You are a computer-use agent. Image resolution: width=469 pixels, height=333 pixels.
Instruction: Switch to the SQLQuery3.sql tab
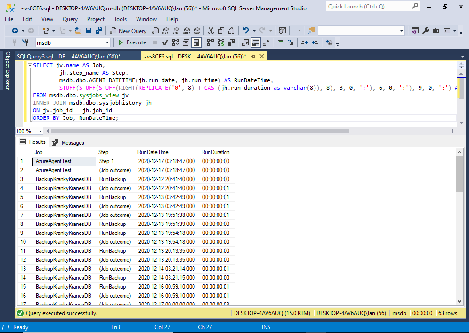[68, 56]
